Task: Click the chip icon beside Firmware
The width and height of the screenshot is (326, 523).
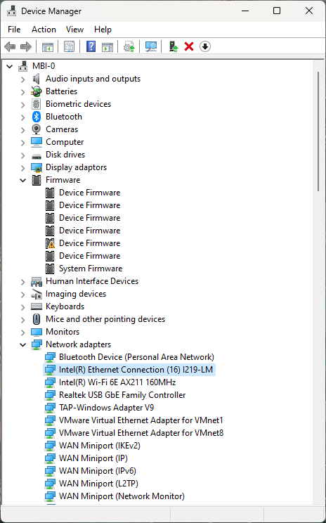Action: [x=37, y=180]
